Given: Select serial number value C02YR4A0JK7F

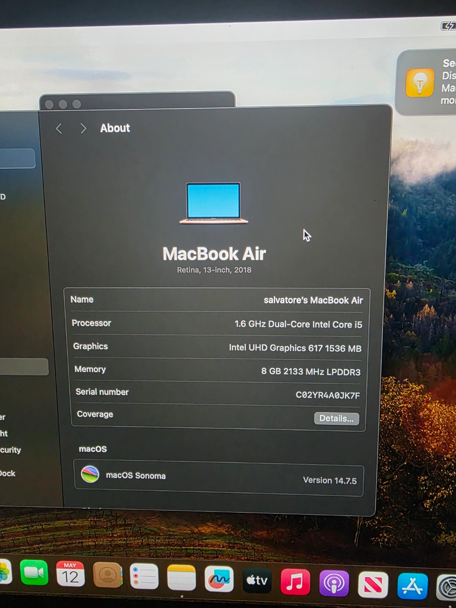Looking at the screenshot, I should 328,395.
